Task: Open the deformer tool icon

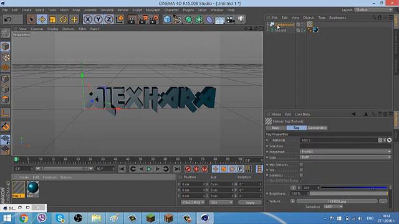Action: 209,19
